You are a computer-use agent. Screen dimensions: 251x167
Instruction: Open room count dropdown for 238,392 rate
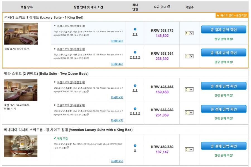click(189, 56)
